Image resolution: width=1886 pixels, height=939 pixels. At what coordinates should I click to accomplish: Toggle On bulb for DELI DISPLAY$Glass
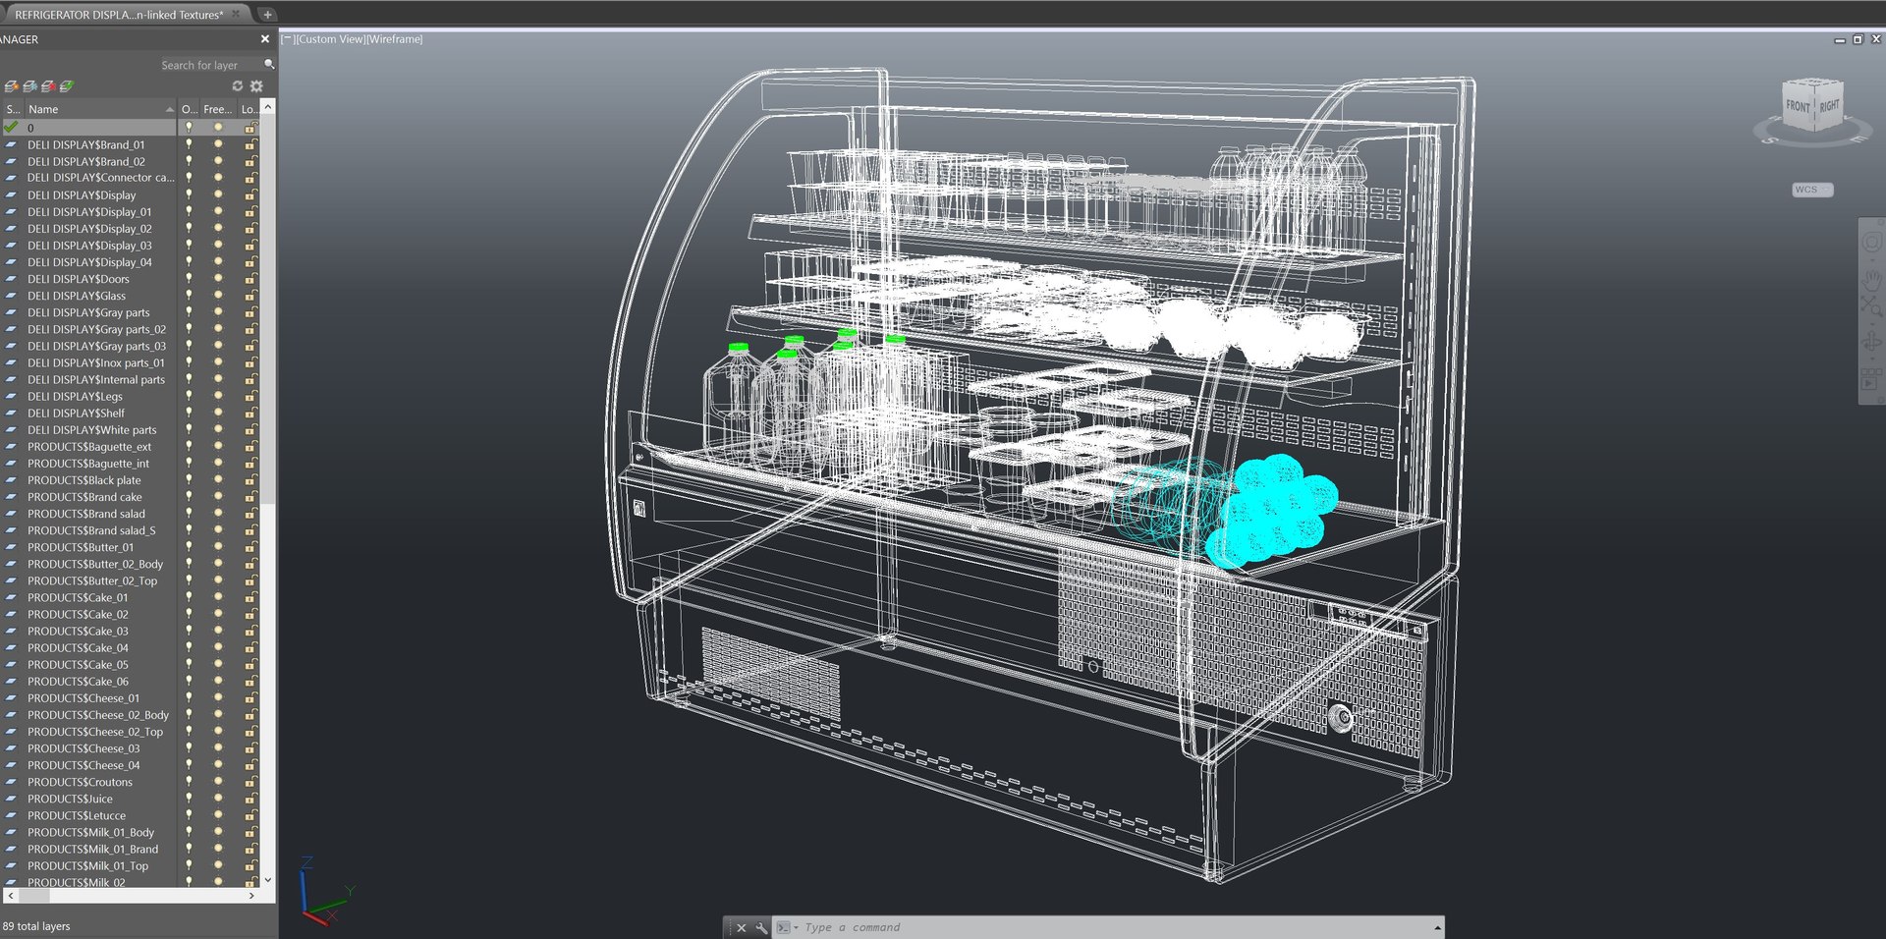pyautogui.click(x=189, y=296)
